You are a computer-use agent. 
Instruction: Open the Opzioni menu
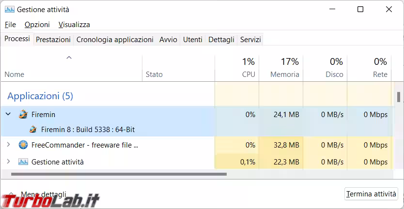(x=37, y=25)
